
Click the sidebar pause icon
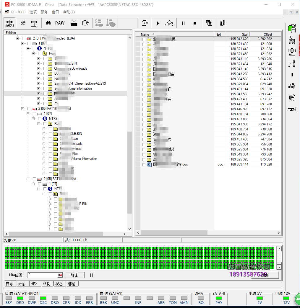click(x=292, y=75)
